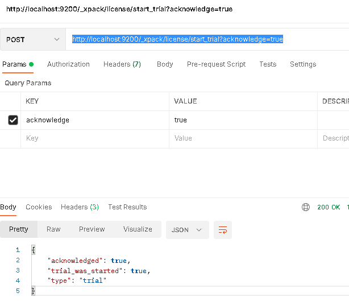Open the POST method dropdown
Image resolution: width=349 pixels, height=301 pixels.
coord(33,39)
